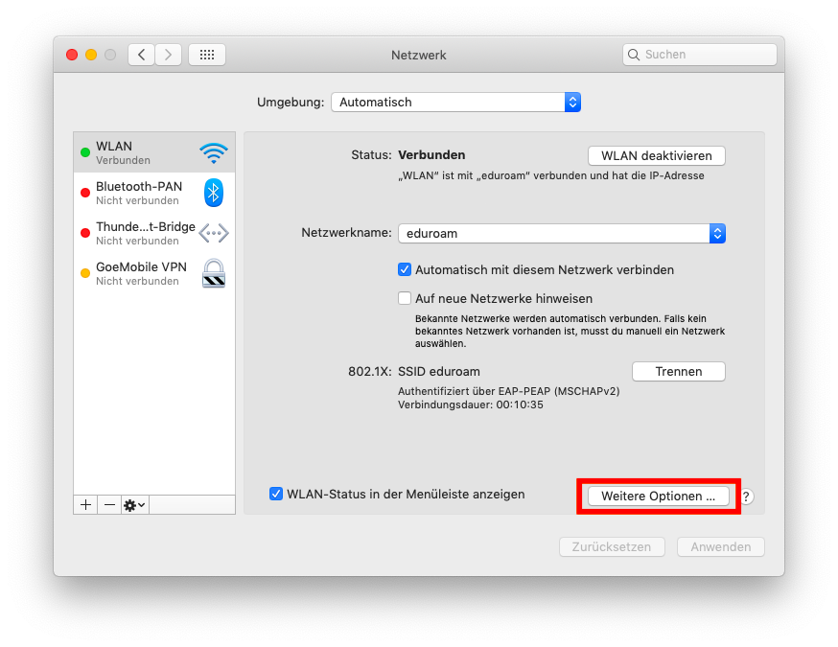Select GoeMobile VPN in service list

coord(154,273)
